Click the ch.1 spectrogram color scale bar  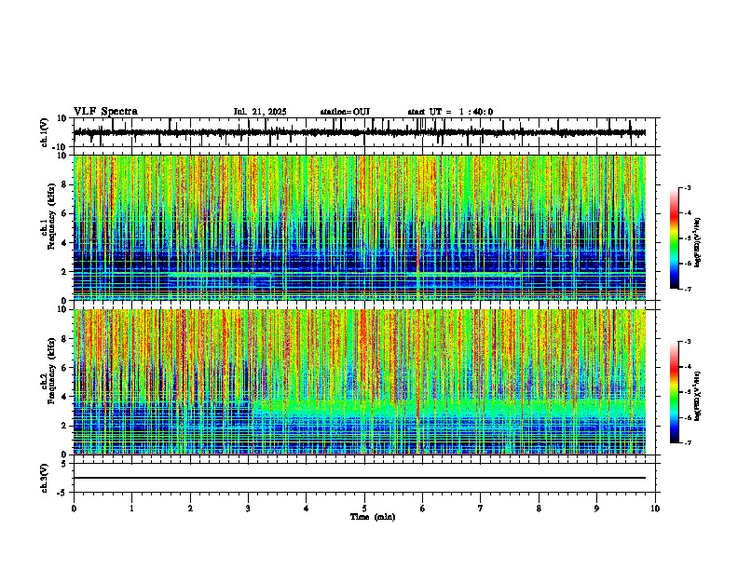click(675, 238)
